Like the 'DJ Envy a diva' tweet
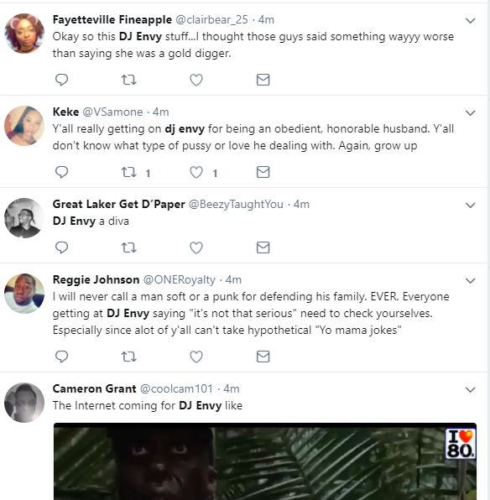The image size is (490, 500). [196, 247]
